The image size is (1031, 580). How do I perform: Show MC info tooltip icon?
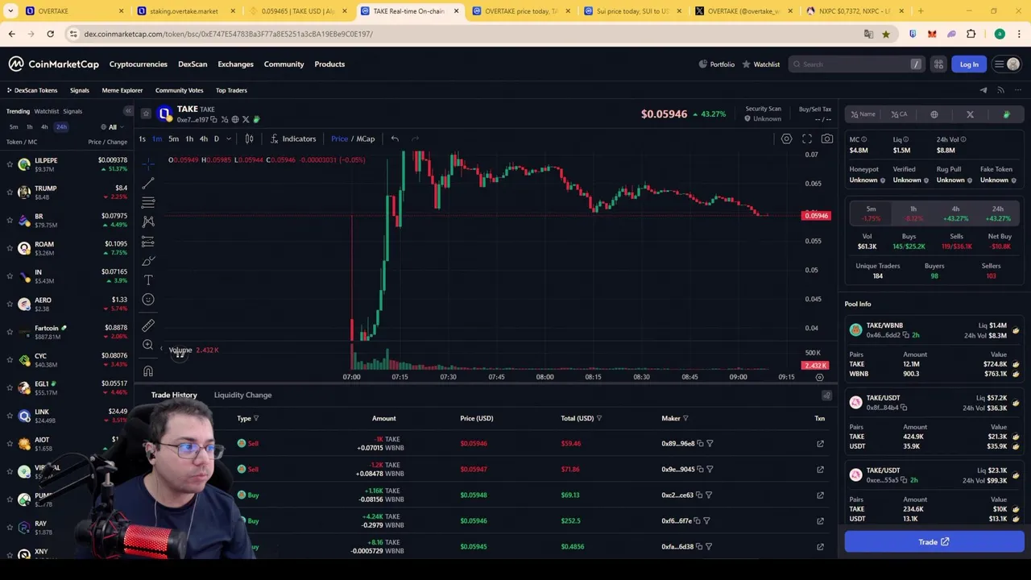(863, 139)
